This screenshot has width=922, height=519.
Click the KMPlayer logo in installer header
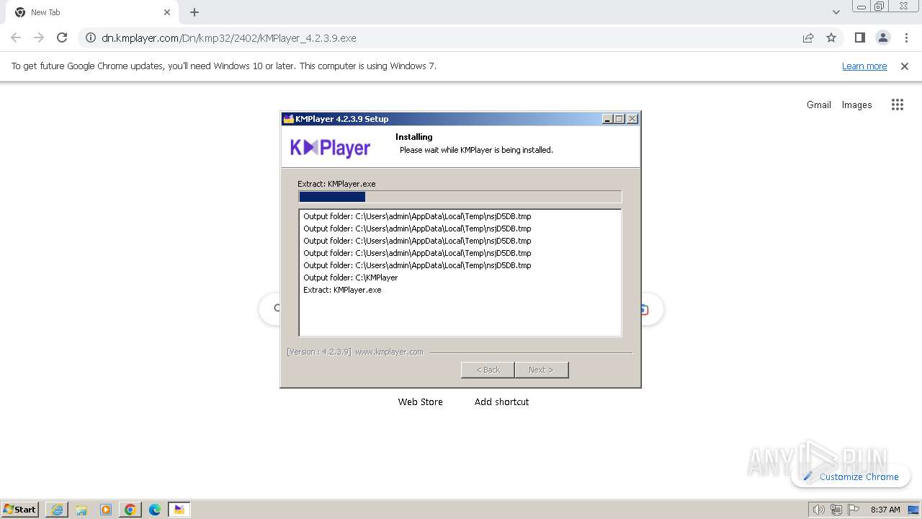[330, 148]
